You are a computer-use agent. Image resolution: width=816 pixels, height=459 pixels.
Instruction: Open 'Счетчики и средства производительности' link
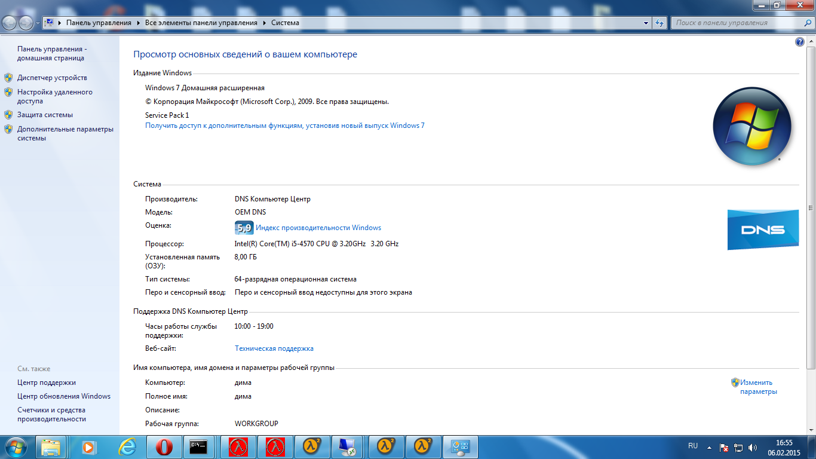[51, 415]
